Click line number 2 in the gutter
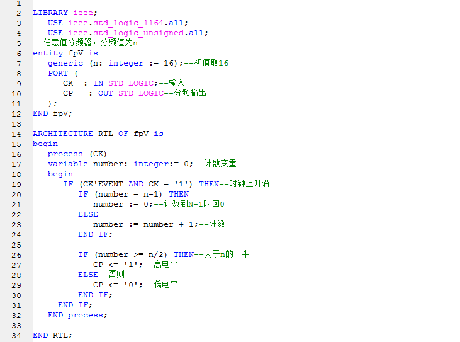 (18, 13)
